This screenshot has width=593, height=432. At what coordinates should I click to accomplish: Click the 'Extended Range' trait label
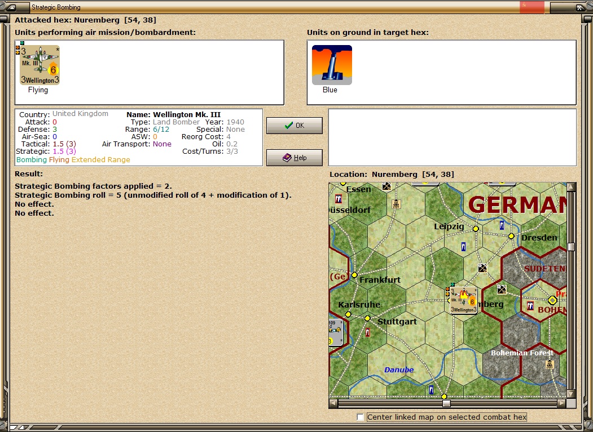(100, 160)
